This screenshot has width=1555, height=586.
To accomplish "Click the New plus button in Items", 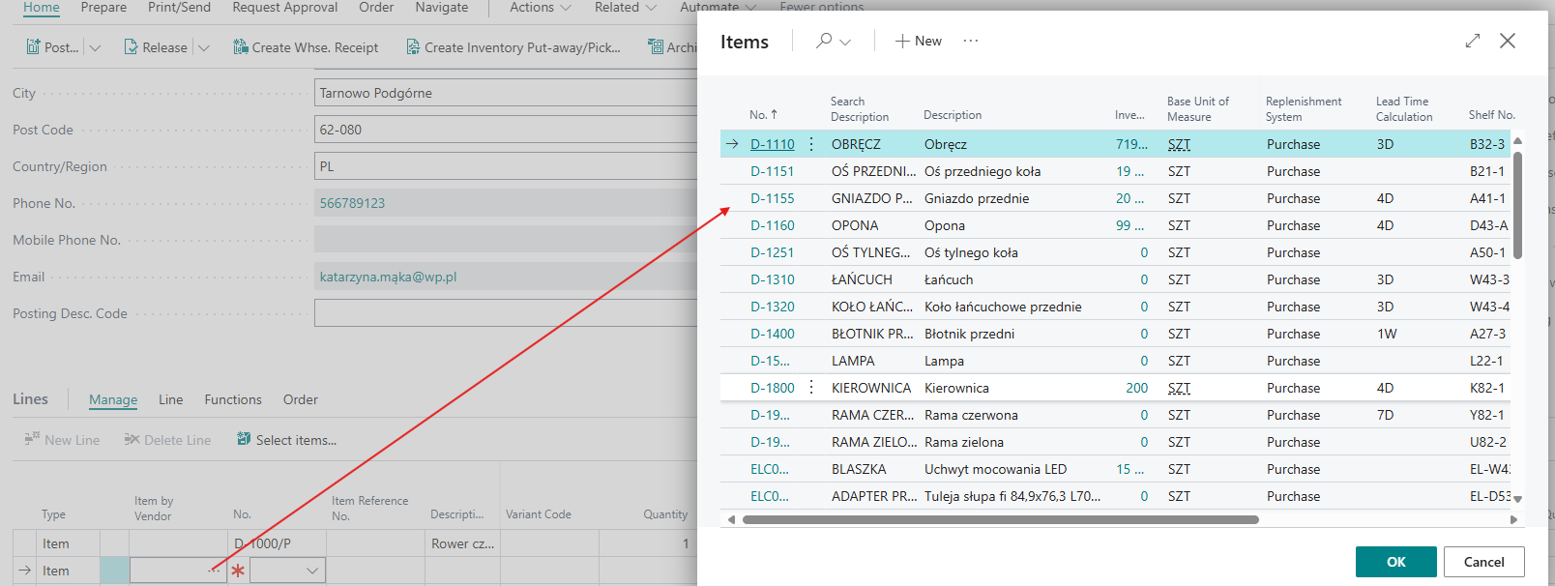I will [x=918, y=41].
